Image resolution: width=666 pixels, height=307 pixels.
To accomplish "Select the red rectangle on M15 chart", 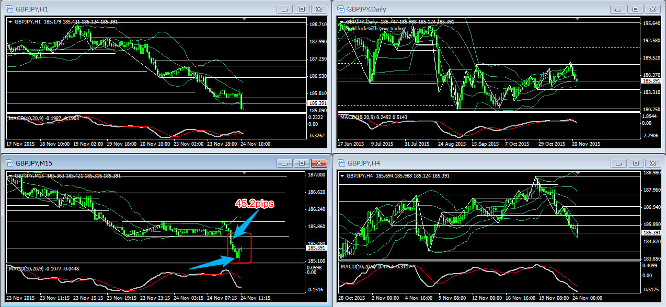I will tap(251, 248).
